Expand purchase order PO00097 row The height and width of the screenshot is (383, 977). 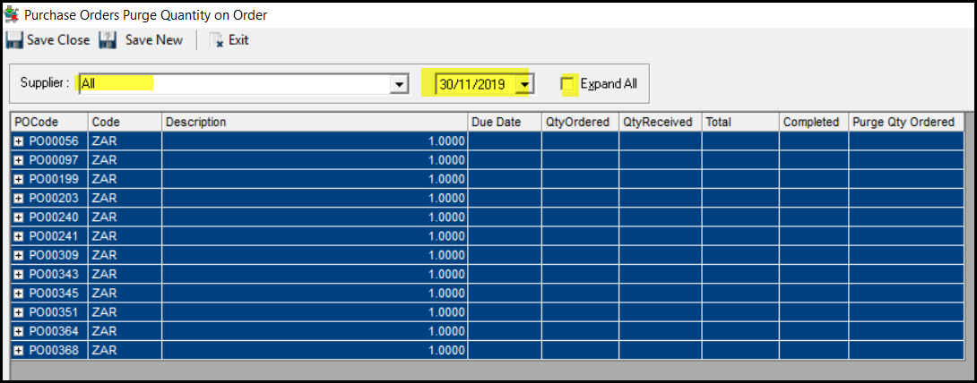click(x=19, y=159)
